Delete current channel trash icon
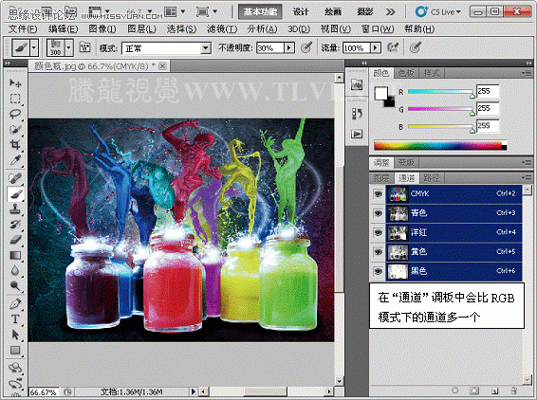Image resolution: width=537 pixels, height=400 pixels. click(513, 391)
